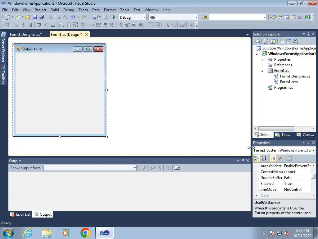Select Form1.resx in Solution Explorer
This screenshot has width=318, height=239.
(x=289, y=82)
